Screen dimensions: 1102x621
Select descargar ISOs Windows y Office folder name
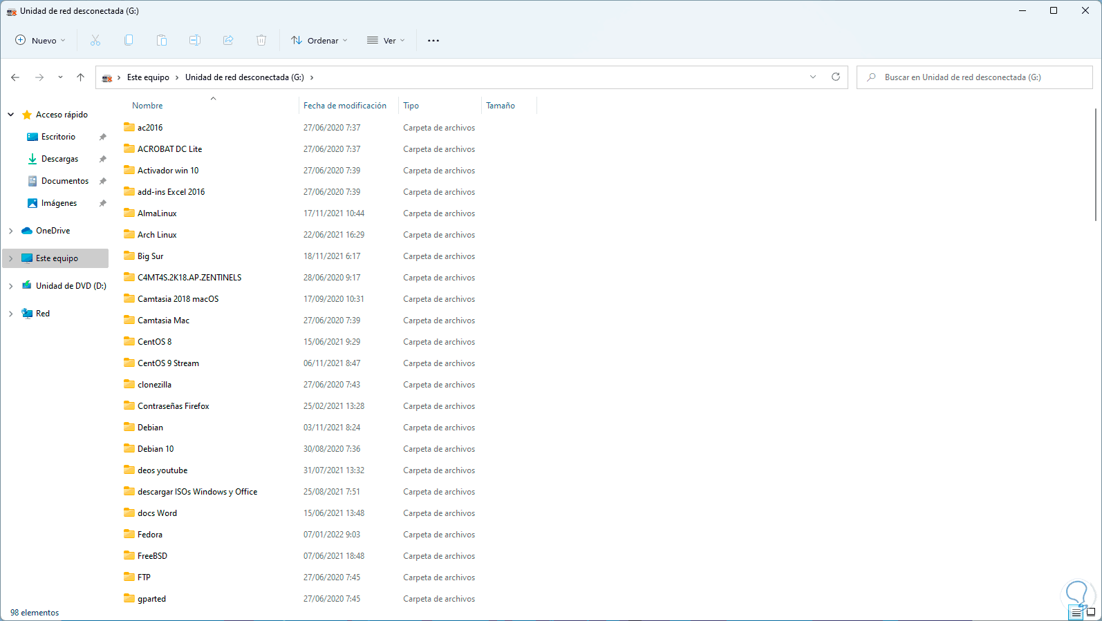tap(197, 492)
